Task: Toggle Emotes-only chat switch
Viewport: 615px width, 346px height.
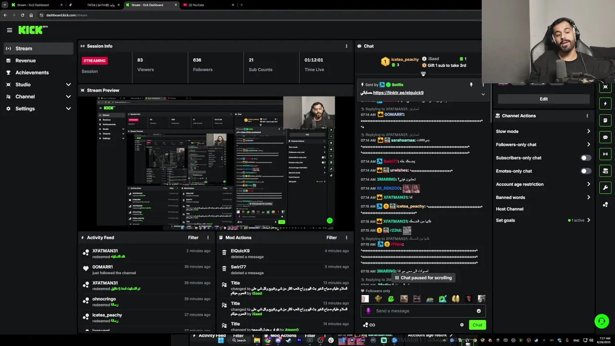Action: [586, 171]
